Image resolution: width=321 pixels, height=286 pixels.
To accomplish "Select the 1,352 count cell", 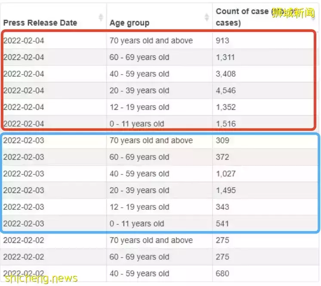I will click(226, 107).
